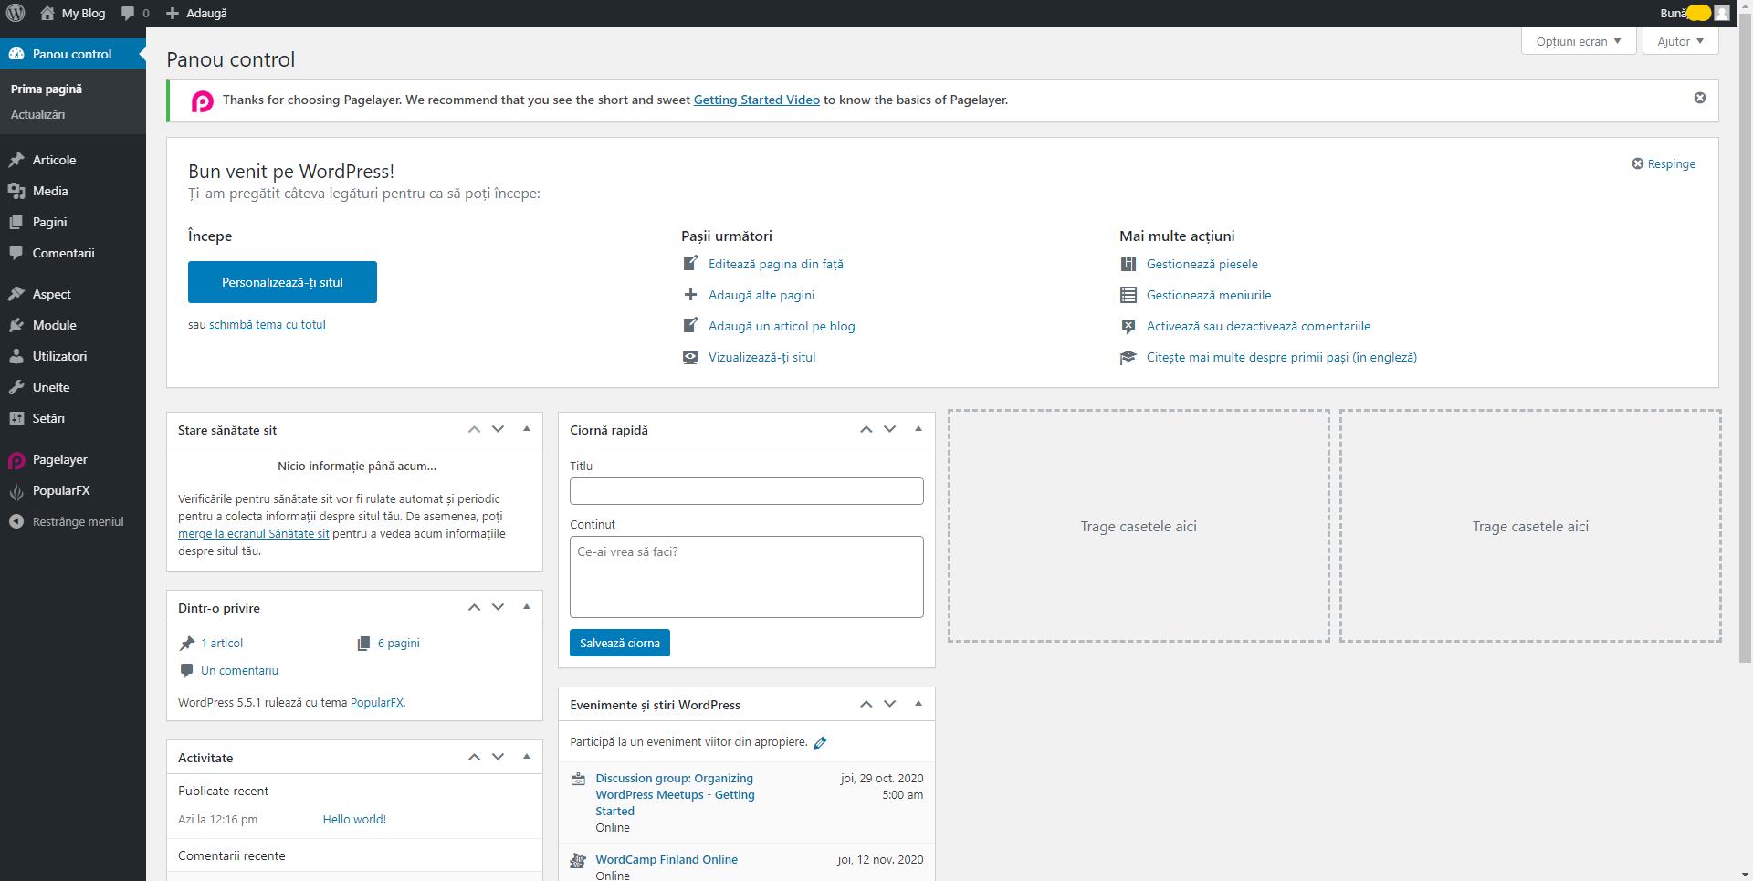
Task: Open PopularFX theme link
Action: (x=377, y=702)
